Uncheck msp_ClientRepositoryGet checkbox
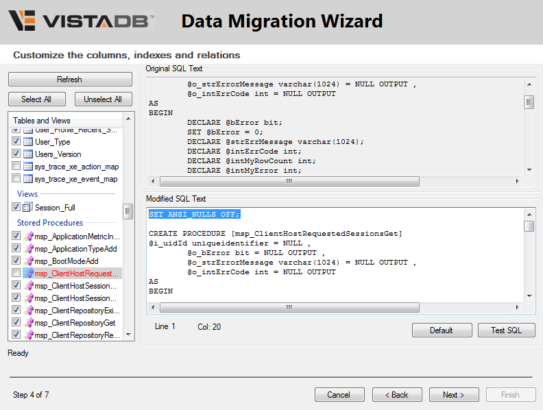 16,322
